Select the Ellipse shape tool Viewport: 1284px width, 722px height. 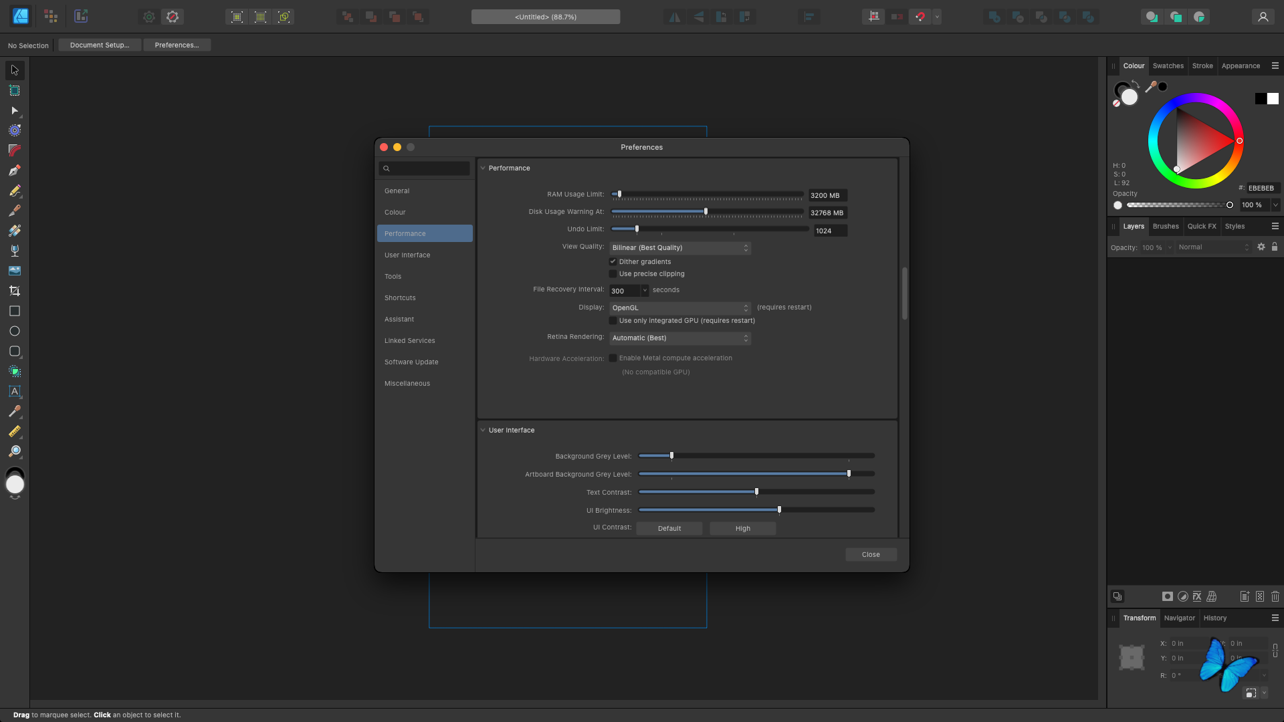[15, 331]
